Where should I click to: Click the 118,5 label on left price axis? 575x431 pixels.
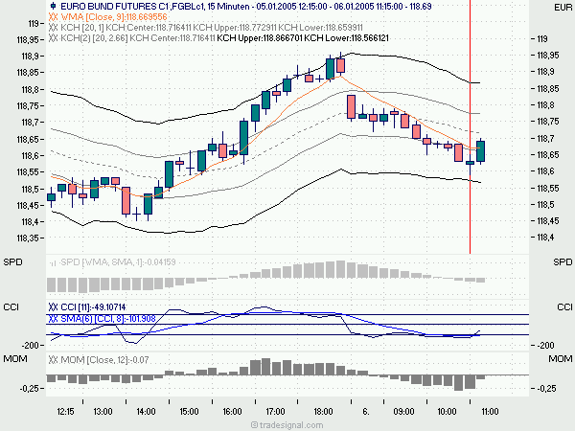click(30, 190)
